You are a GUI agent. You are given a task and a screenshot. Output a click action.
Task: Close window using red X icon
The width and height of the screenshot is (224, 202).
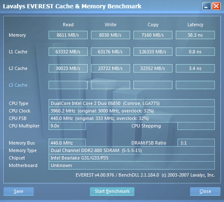coord(216,6)
